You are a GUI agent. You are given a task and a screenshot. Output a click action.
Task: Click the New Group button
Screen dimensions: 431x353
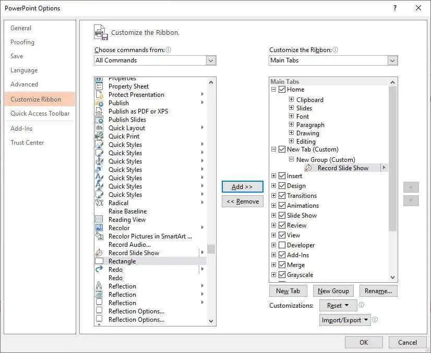(333, 291)
